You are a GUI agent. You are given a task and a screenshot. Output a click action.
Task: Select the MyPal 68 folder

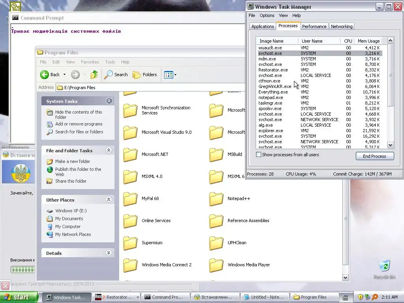click(141, 199)
